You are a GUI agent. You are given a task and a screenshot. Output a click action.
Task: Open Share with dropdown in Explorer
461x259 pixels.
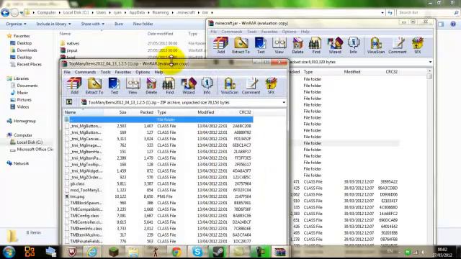point(93,24)
